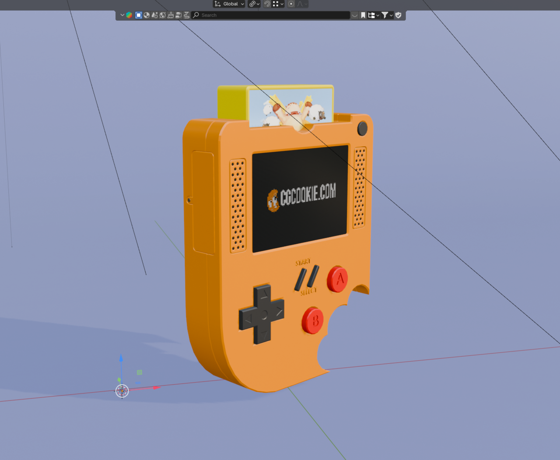Open the editor type menu with the colorful hexagon
Screen dimensions: 560x460
click(126, 15)
